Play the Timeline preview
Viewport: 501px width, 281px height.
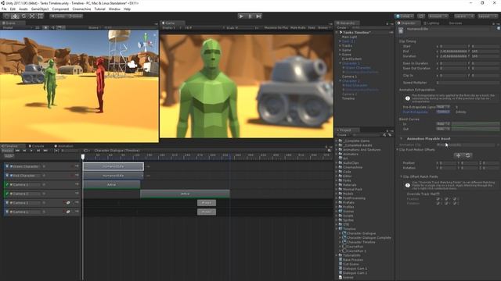tap(31, 151)
